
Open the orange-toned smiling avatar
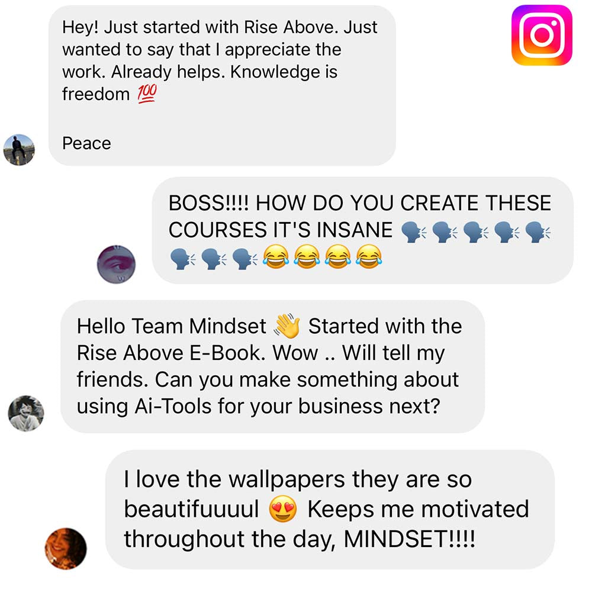coord(66,549)
